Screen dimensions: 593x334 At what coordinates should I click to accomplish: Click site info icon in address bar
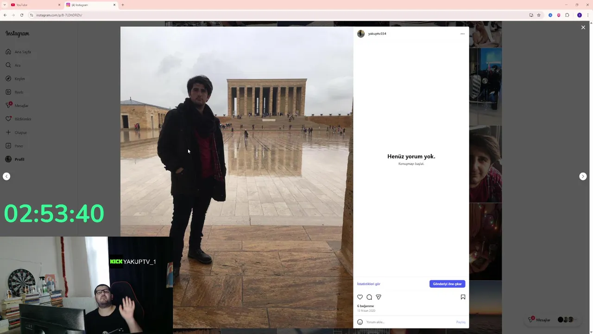click(32, 15)
